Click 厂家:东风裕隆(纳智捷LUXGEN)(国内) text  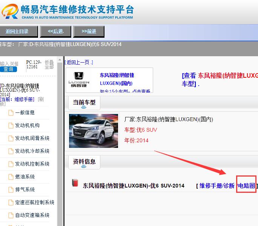pyautogui.click(x=169, y=119)
